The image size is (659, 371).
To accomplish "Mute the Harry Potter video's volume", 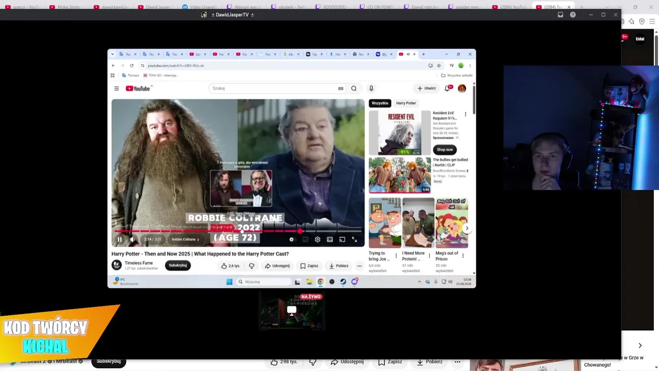I will tap(132, 240).
